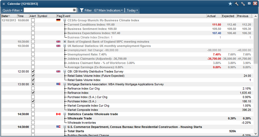Viewport: 259px width, 137px height.
Task: Sort by the Alert column header
Action: (33, 16)
